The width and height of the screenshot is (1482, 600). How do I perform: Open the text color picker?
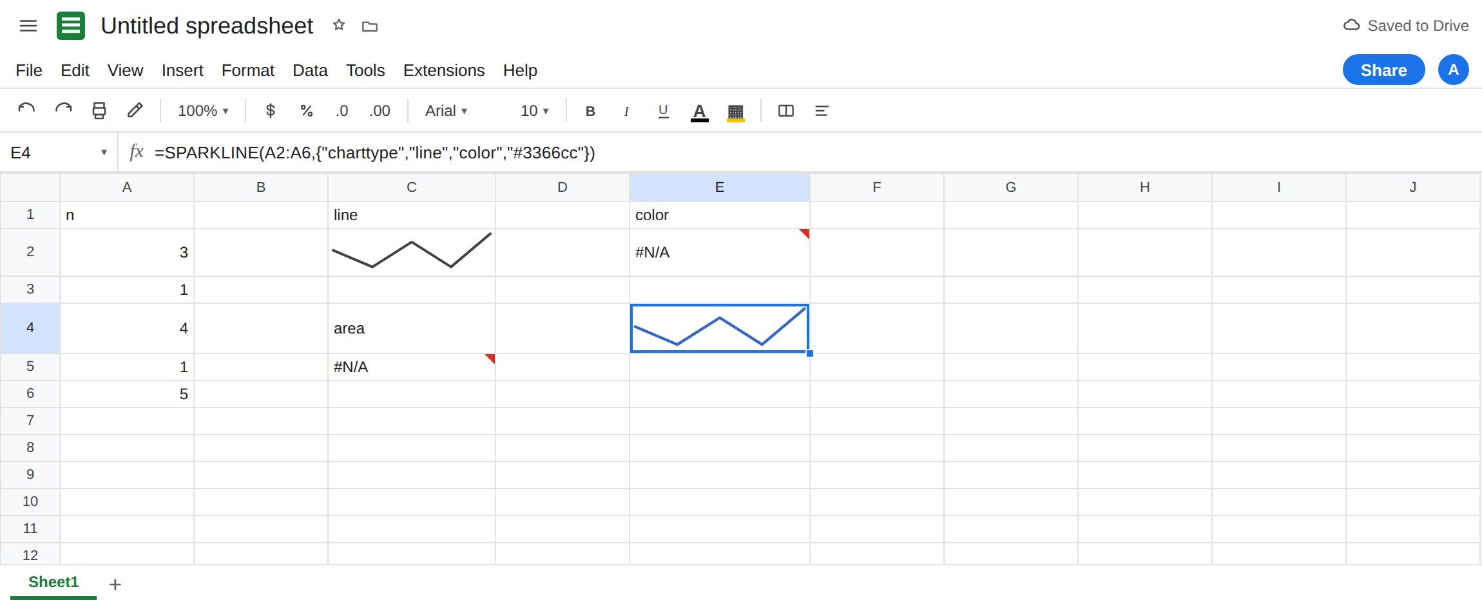pos(700,112)
